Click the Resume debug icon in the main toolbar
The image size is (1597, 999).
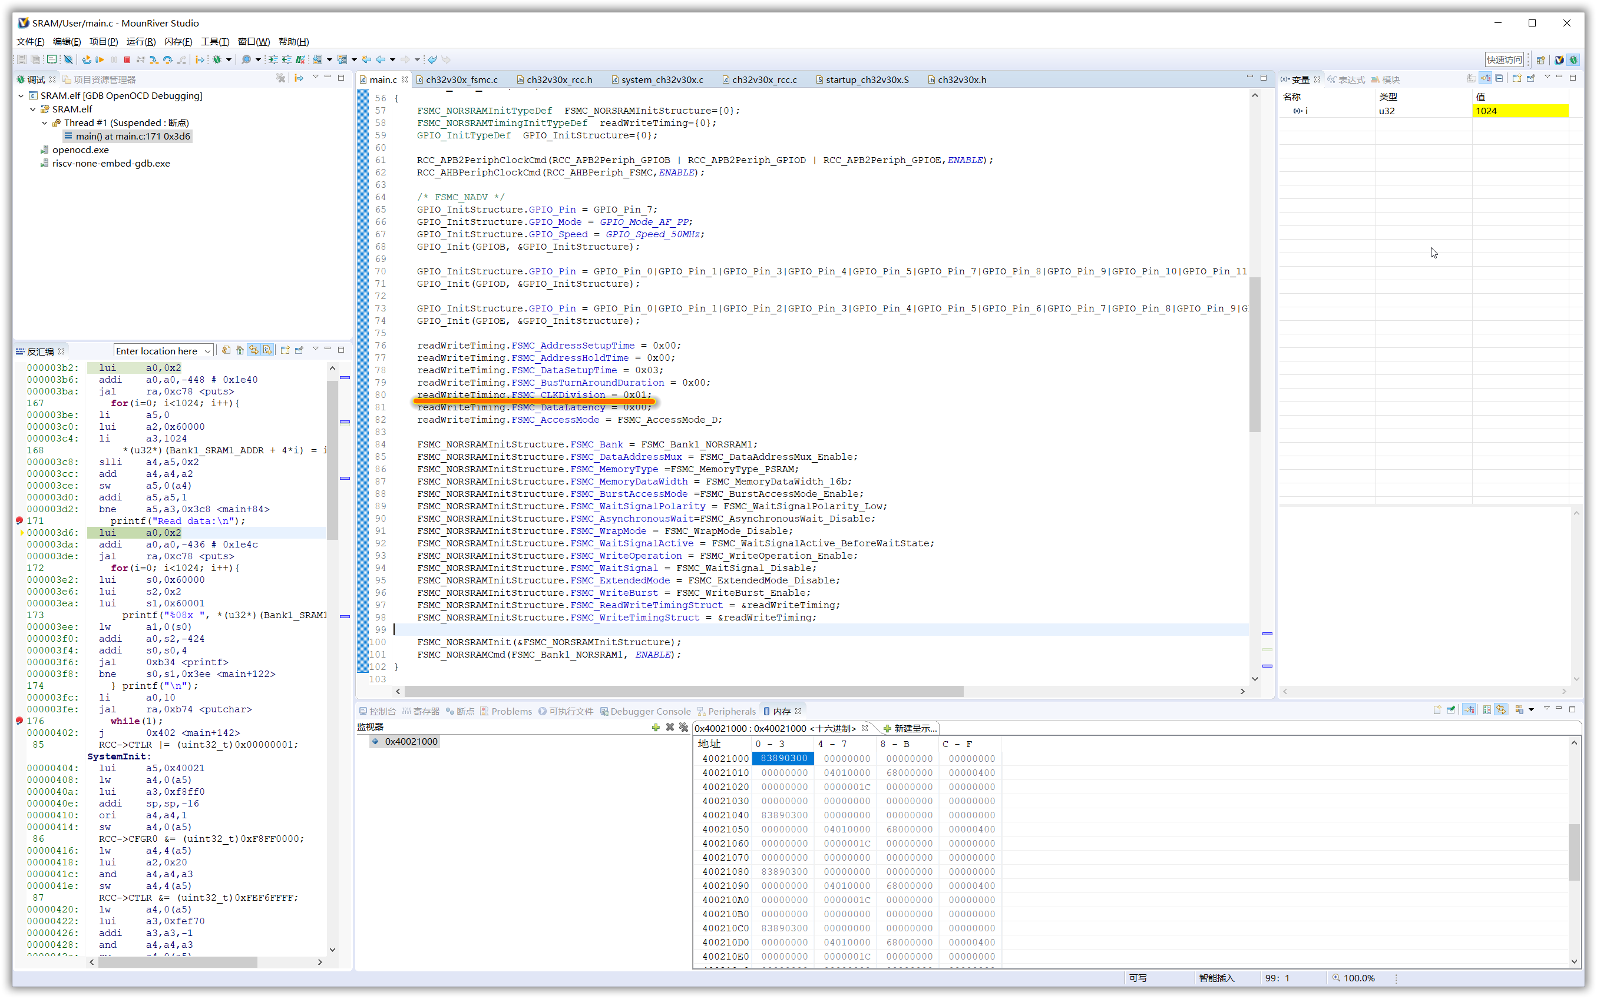click(100, 59)
